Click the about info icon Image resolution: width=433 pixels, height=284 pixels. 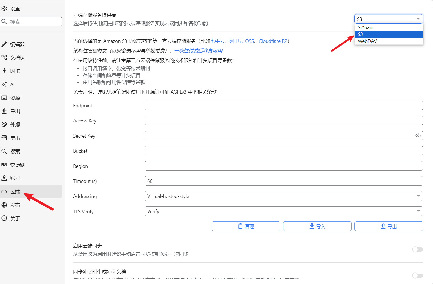tap(4, 218)
